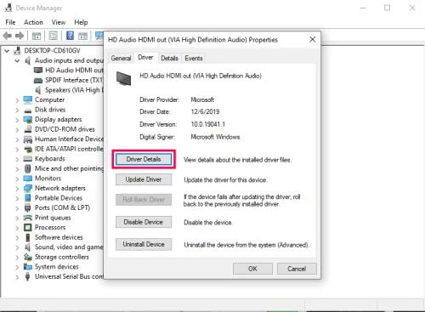
Task: Click the Update Driver button
Action: tap(144, 179)
